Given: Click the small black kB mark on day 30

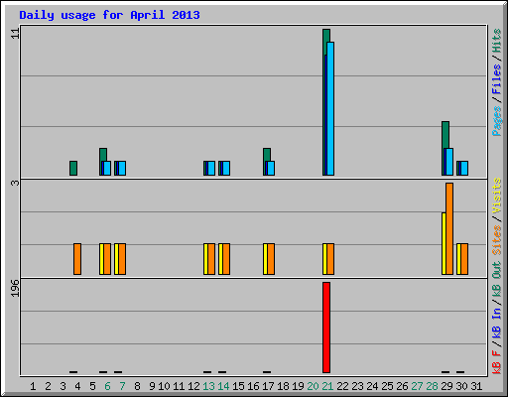Looking at the screenshot, I should [460, 372].
